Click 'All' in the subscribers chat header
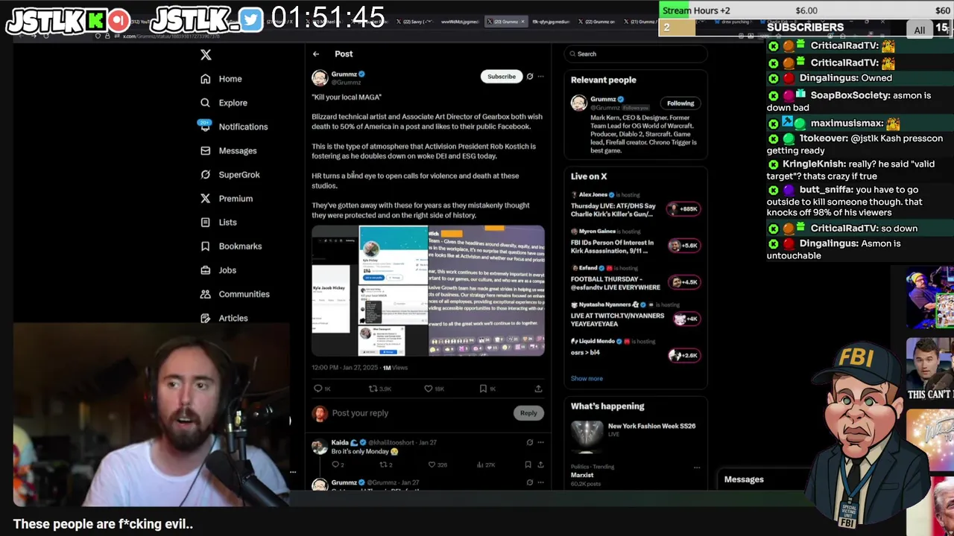 pyautogui.click(x=920, y=30)
